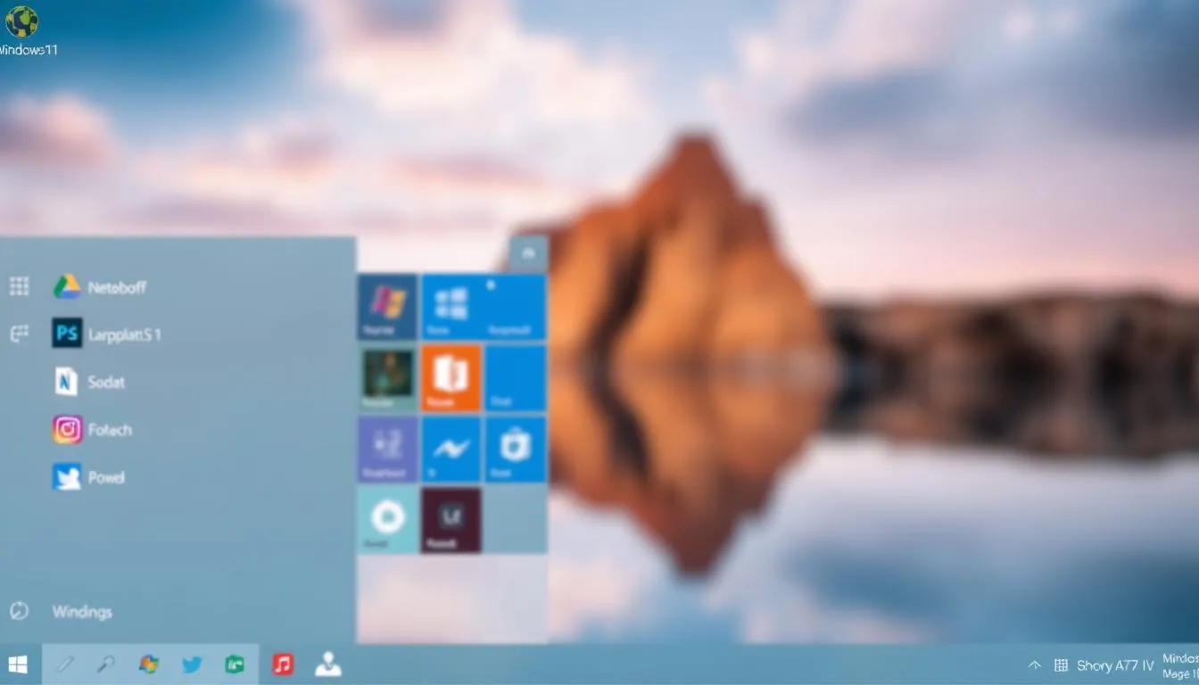Click the green app icon in taskbar

(x=235, y=664)
